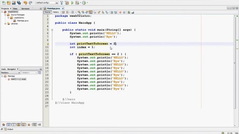
Task: Toggle highlight search in the editor toolbar
Action: 90,12
